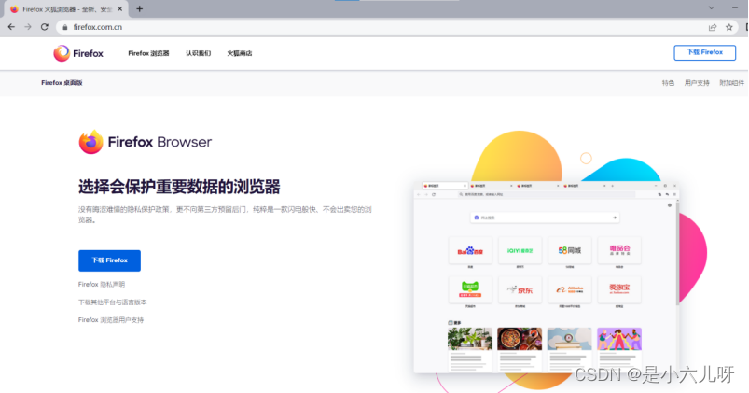Screen dimensions: 749x393
Task: Open the Firefox 隐私声明 link
Action: point(102,285)
